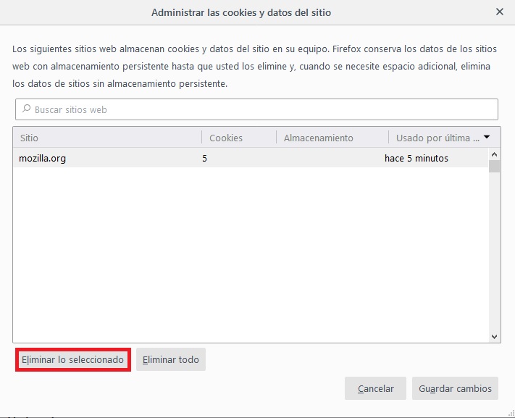Sort by Sitio column header
The width and height of the screenshot is (515, 418).
107,138
